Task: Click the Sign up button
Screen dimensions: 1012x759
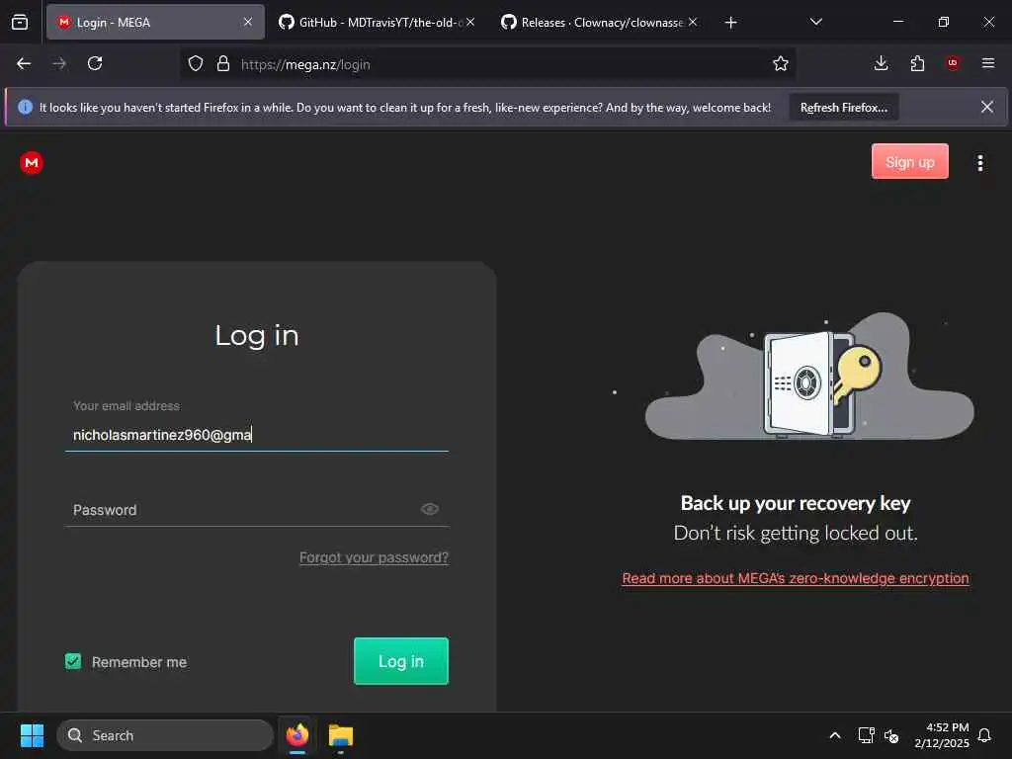Action: point(909,161)
